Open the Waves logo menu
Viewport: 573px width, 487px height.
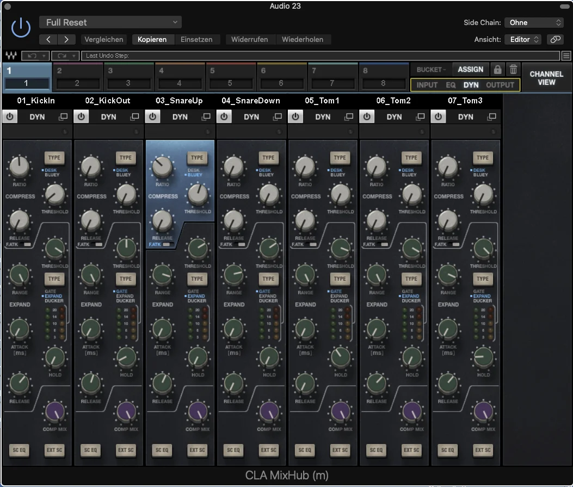tap(11, 56)
